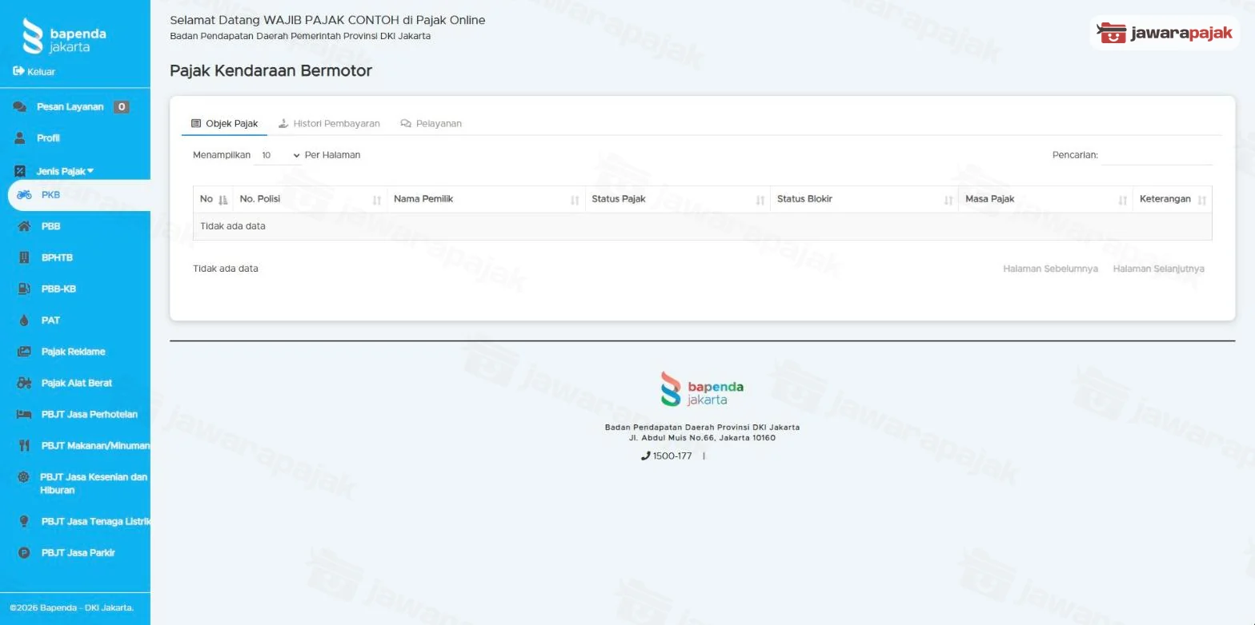Select the PKB motorcycle icon
This screenshot has height=625, width=1255.
[x=24, y=195]
